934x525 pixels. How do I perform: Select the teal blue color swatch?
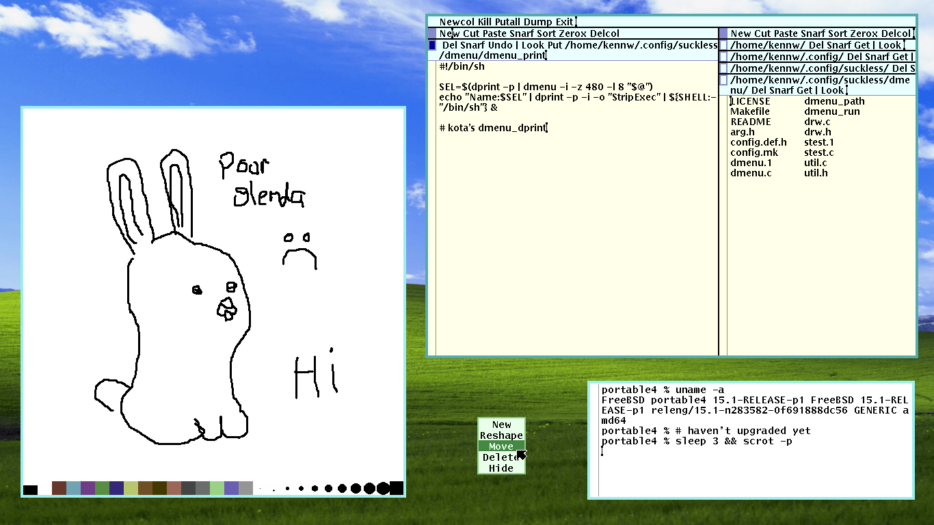coord(73,488)
